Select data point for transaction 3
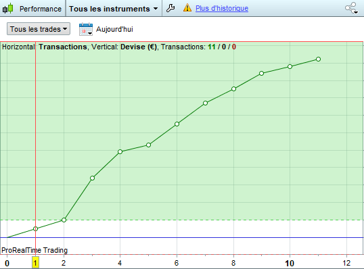This screenshot has height=269, width=364. pos(93,178)
